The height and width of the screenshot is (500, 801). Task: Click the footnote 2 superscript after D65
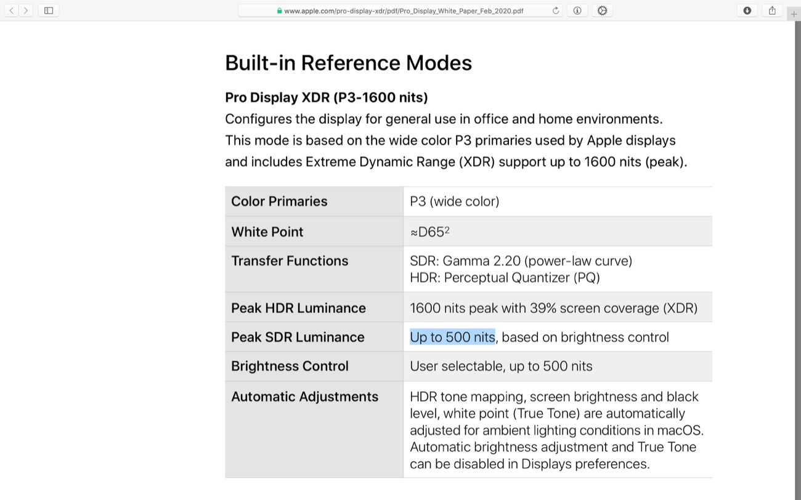click(447, 230)
